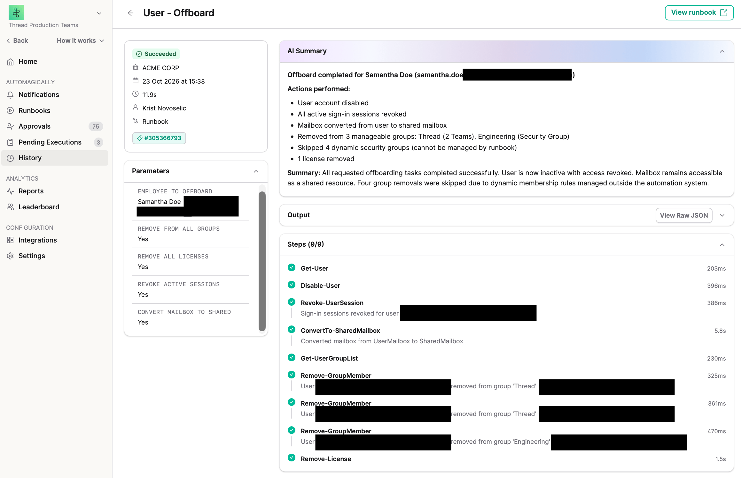Click the ConvertTo-SharedMailbox checkmark icon
Image resolution: width=741 pixels, height=478 pixels.
click(291, 330)
